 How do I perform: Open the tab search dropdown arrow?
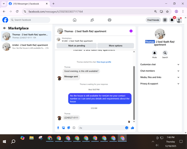[x=4, y=4]
